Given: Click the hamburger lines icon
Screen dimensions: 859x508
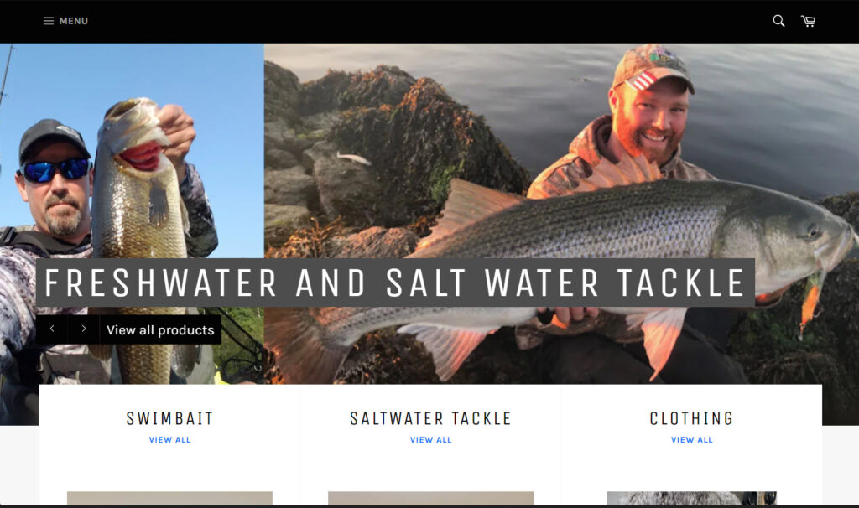Looking at the screenshot, I should [x=48, y=21].
